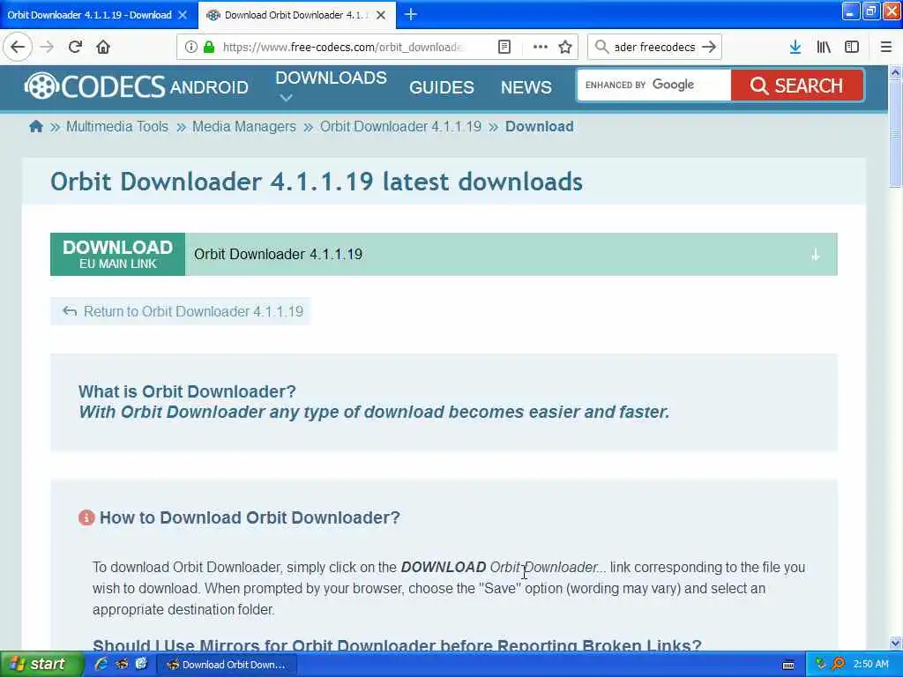903x677 pixels.
Task: Close the active Download Orbit Downloader tab
Action: coord(381,15)
